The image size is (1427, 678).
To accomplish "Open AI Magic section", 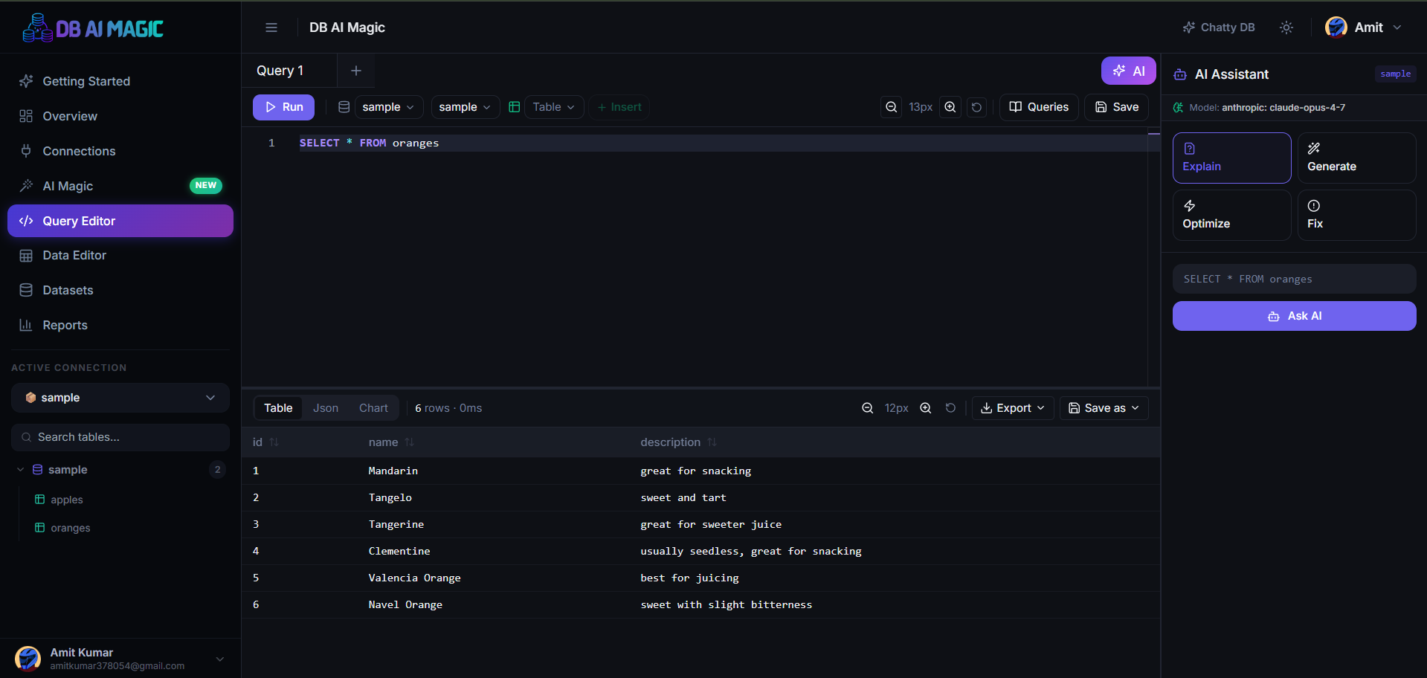I will tap(120, 186).
